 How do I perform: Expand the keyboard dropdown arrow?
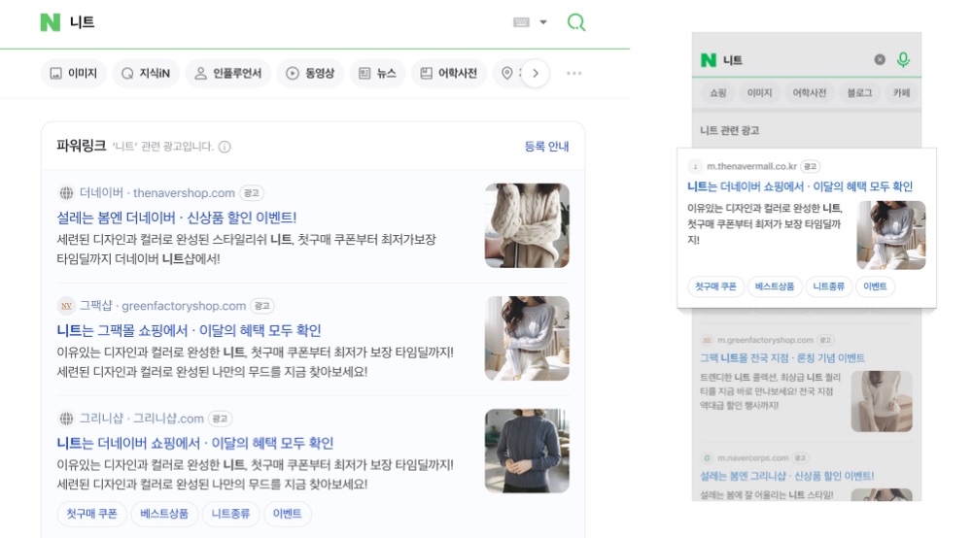point(543,22)
